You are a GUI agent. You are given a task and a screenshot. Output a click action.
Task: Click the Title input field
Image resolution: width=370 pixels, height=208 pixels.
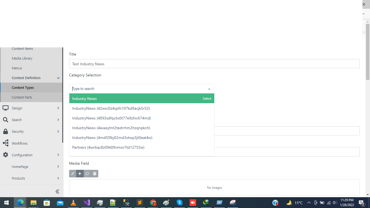[x=214, y=64]
